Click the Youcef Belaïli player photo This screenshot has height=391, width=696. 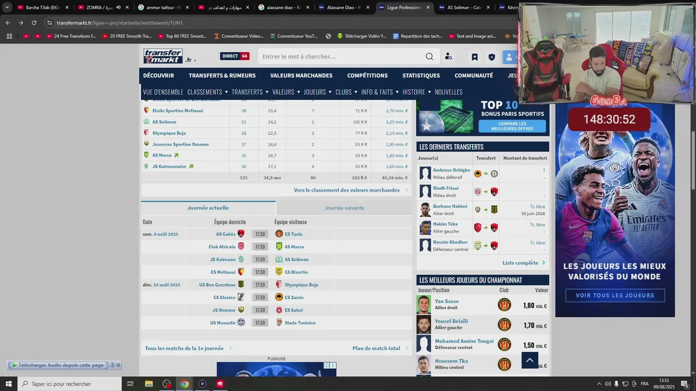pyautogui.click(x=424, y=325)
